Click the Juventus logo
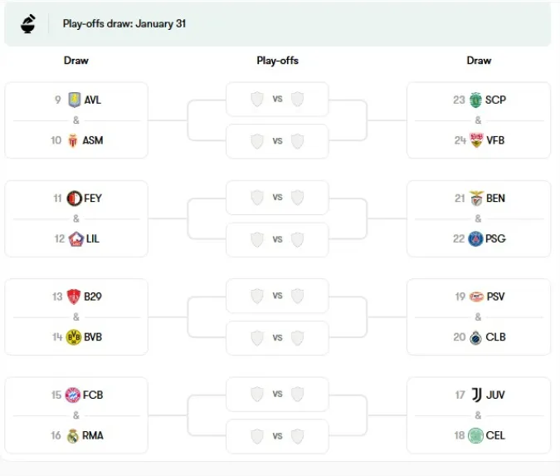Viewport: 560px width, 476px height. point(476,395)
